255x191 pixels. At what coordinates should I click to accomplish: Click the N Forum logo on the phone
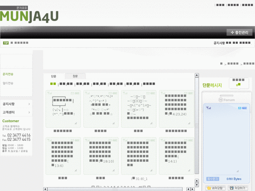pyautogui.click(x=227, y=100)
